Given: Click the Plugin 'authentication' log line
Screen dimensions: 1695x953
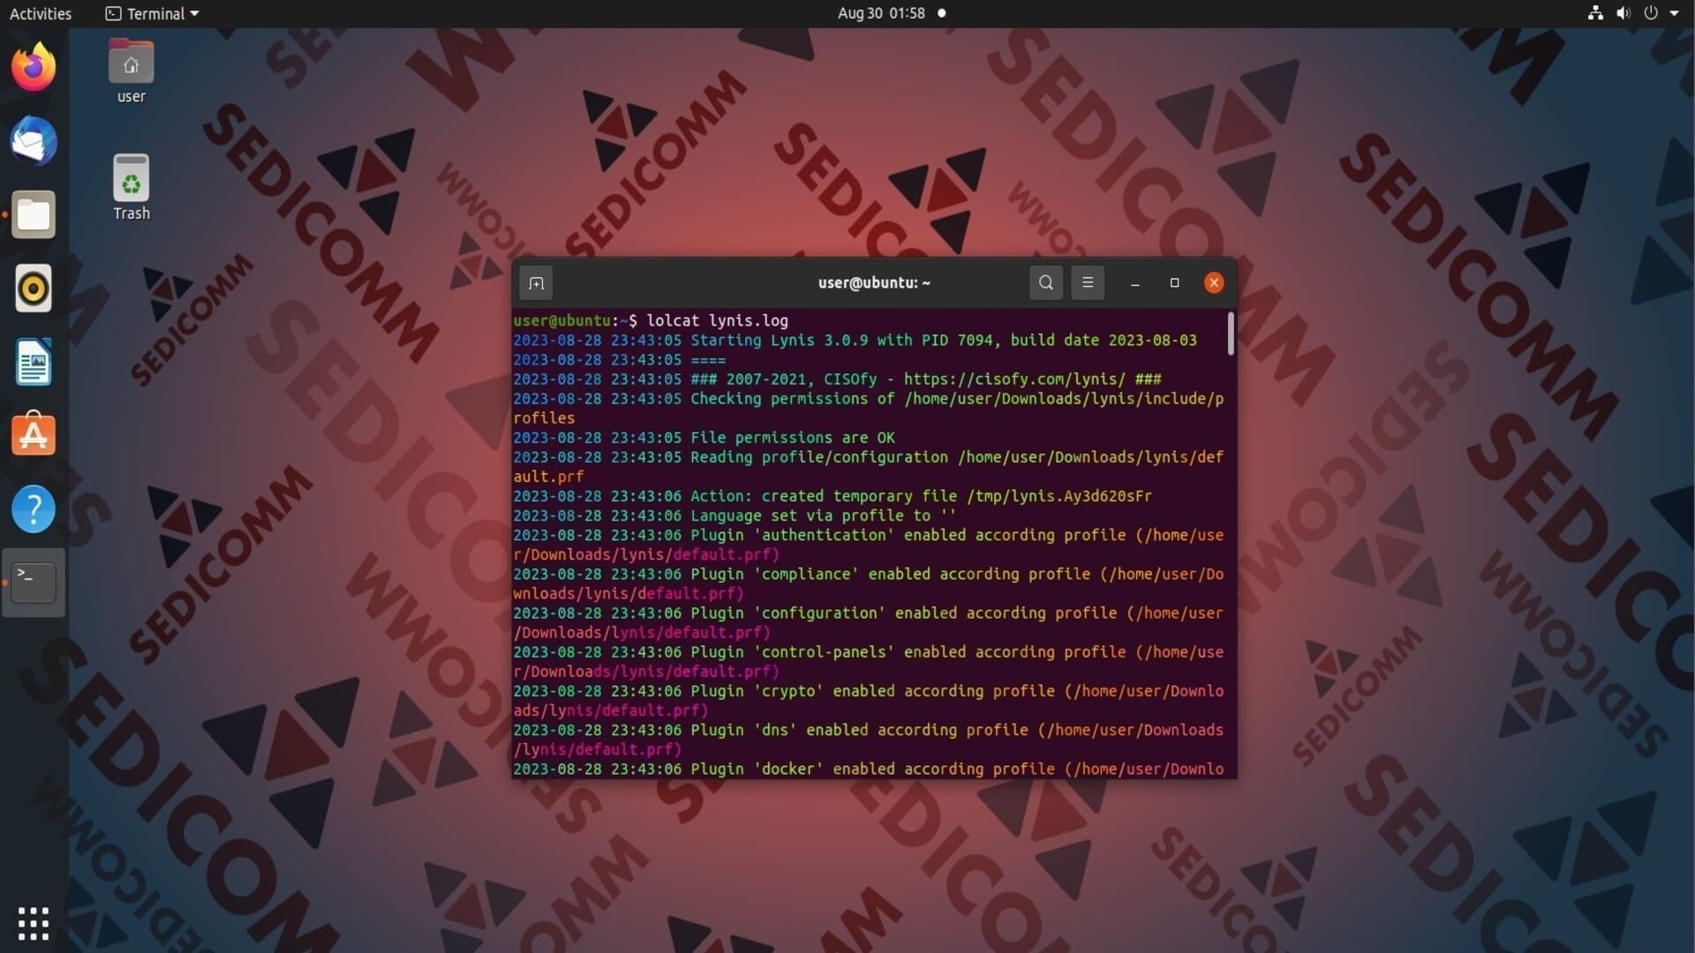Looking at the screenshot, I should pos(868,544).
